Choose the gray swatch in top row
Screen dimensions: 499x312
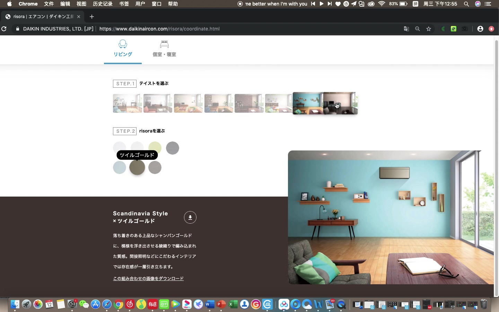(173, 148)
